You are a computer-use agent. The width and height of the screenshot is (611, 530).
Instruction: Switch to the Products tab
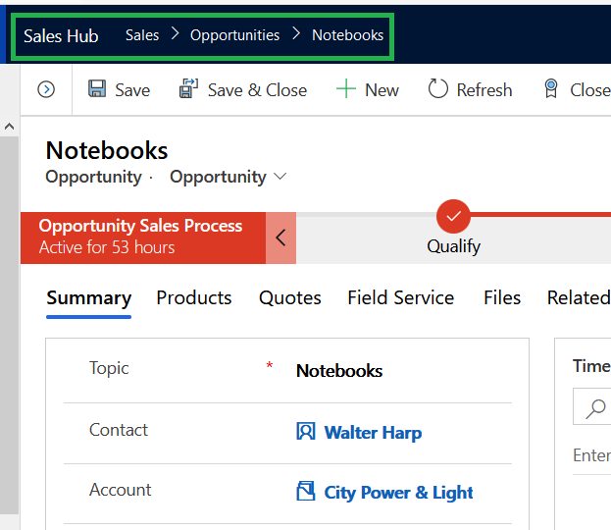(x=193, y=298)
